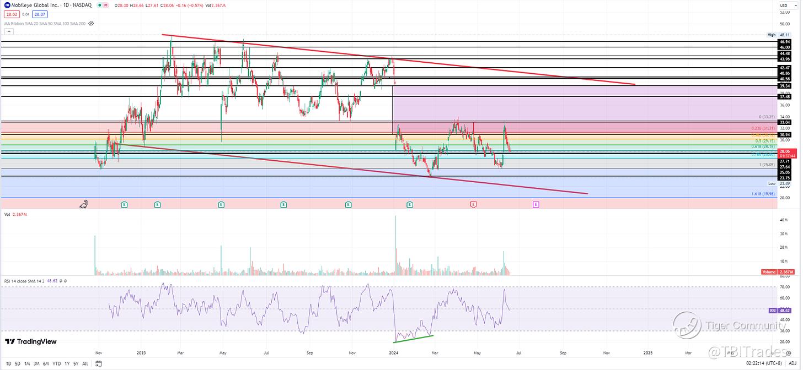Viewport: 803px width, 370px height.
Task: Click the green E marker below January 2024
Action: (x=410, y=204)
